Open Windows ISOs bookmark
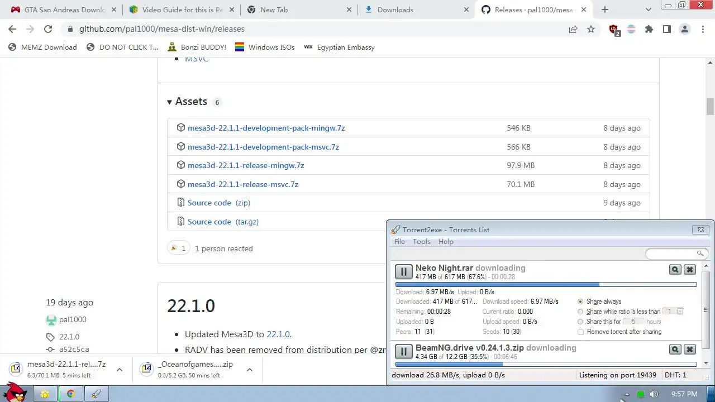Viewport: 715px width, 402px height. (265, 47)
